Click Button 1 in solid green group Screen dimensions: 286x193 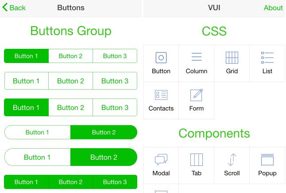point(26,182)
